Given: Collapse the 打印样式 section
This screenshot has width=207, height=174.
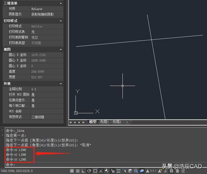Looking at the screenshot, I should 61,21.
